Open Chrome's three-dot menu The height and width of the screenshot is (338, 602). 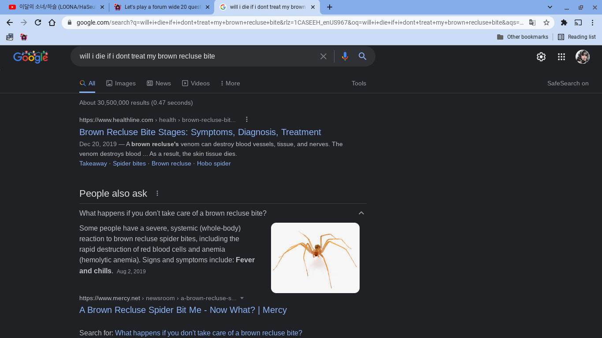click(593, 22)
